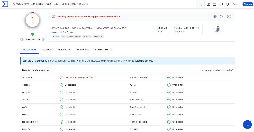Image resolution: width=254 pixels, height=132 pixels.
Task: Click the similar files compare icon
Action: tap(215, 16)
